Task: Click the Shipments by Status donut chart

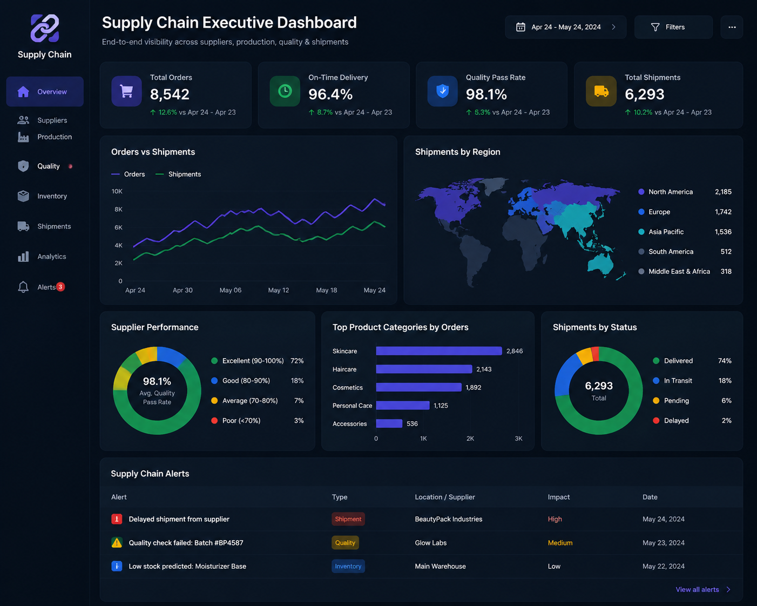Action: pos(599,390)
